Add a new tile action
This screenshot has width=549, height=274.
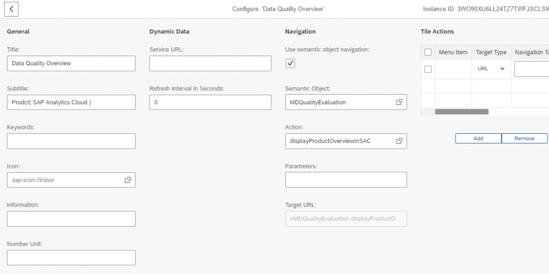coord(478,139)
